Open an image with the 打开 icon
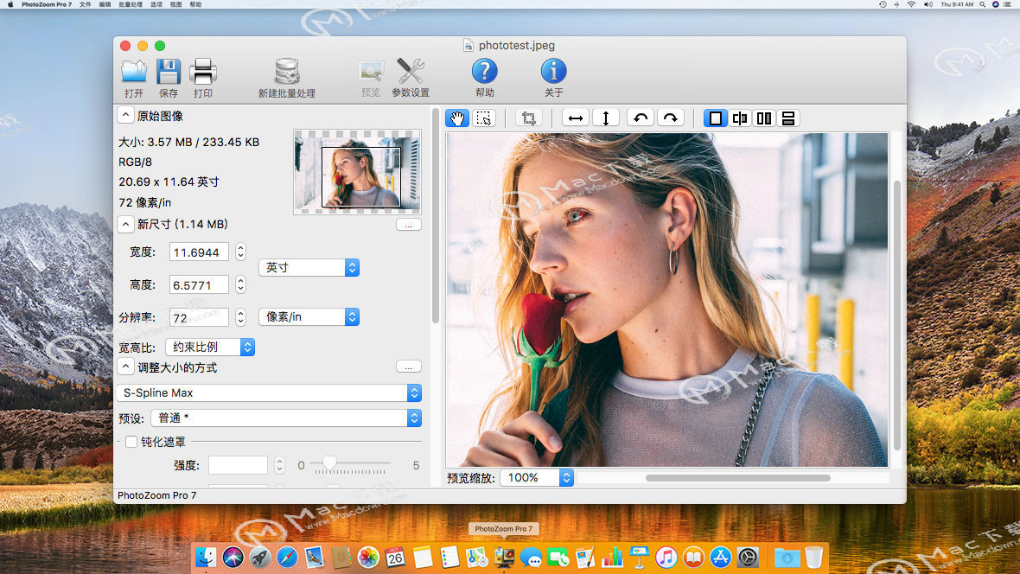 (134, 78)
